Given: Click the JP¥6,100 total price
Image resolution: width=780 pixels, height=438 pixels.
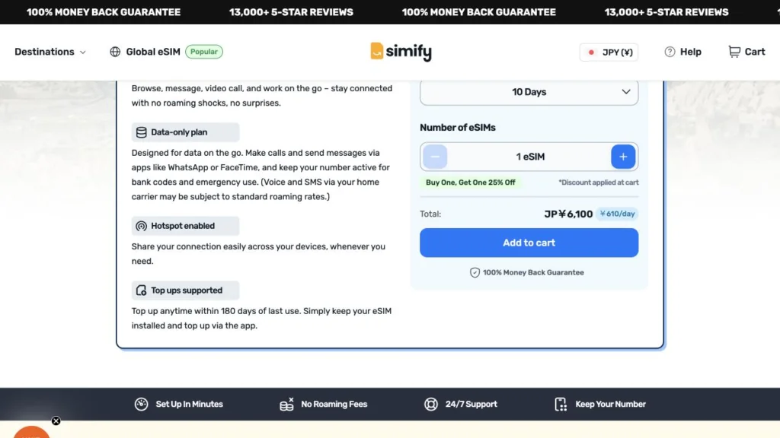Looking at the screenshot, I should pyautogui.click(x=568, y=214).
